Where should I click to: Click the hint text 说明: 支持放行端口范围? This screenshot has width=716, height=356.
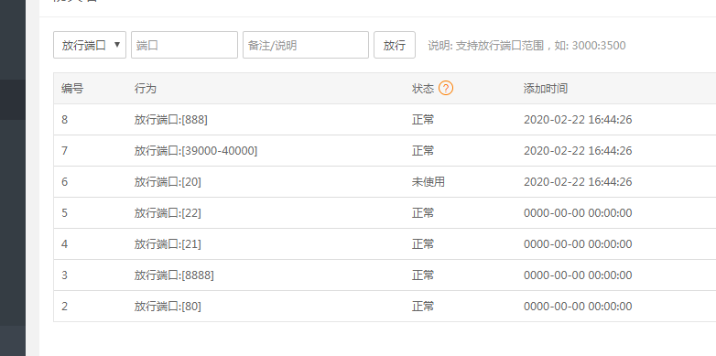pos(526,45)
